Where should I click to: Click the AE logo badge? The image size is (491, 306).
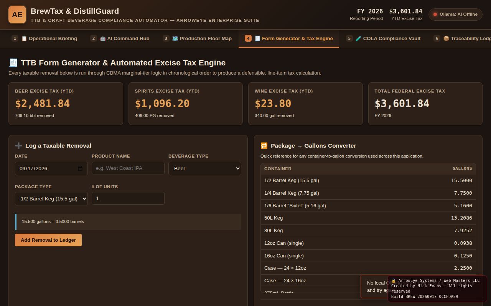point(17,15)
